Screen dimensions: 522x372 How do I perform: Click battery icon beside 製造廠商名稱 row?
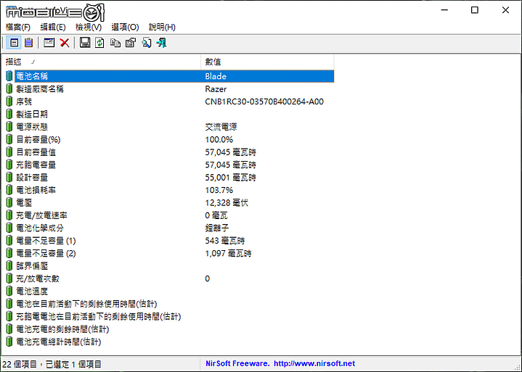pyautogui.click(x=9, y=89)
